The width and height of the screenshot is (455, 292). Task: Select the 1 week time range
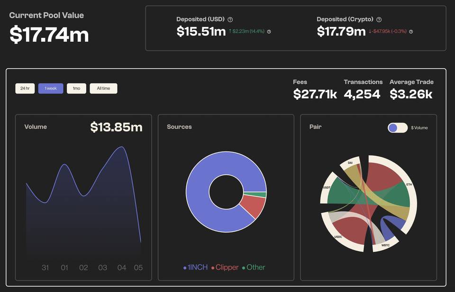51,88
